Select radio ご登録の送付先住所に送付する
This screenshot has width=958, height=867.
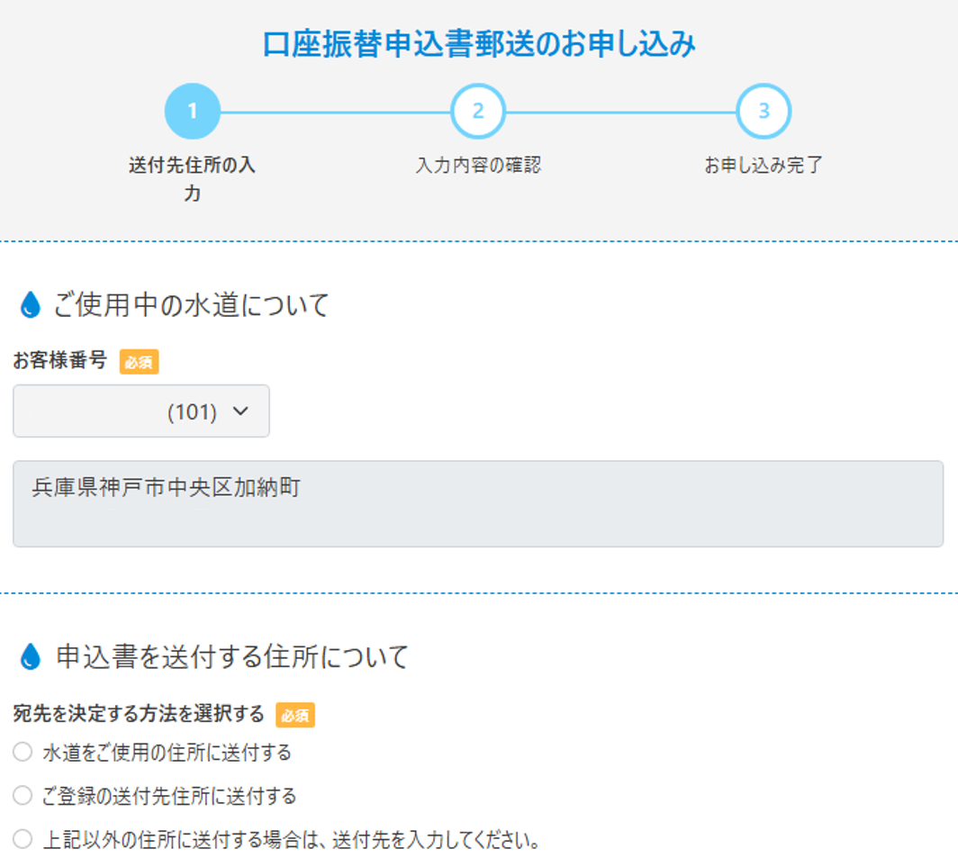pyautogui.click(x=23, y=796)
